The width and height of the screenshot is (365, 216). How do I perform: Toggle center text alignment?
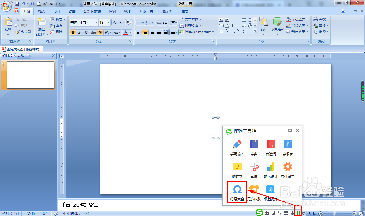pyautogui.click(x=145, y=32)
